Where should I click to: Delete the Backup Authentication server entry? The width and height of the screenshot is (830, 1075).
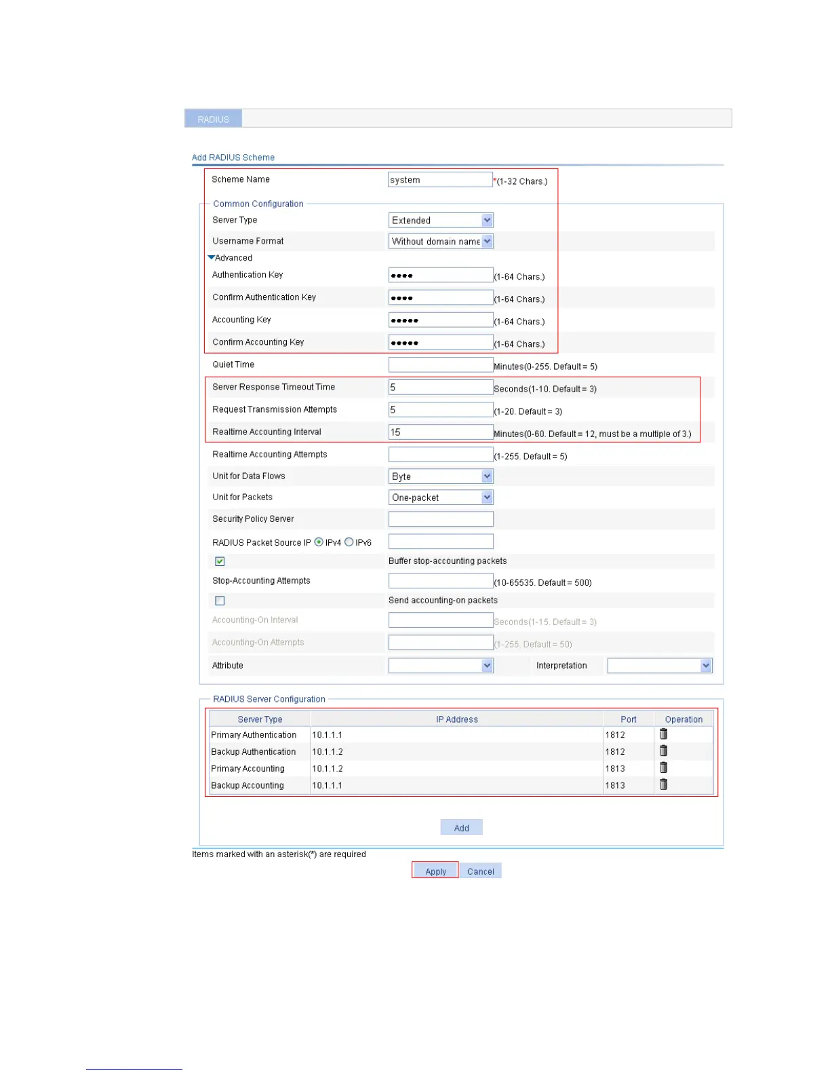tap(663, 751)
